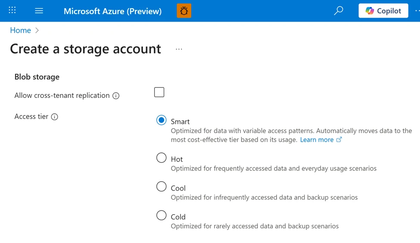The height and width of the screenshot is (243, 420).
Task: Go to Home via breadcrumb
Action: point(20,30)
